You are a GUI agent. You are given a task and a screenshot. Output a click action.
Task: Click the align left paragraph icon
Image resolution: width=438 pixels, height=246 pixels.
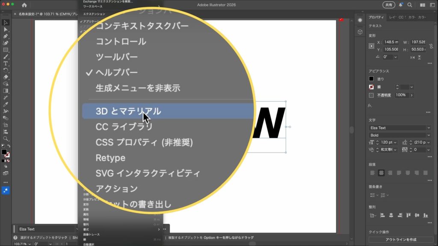[x=373, y=173]
